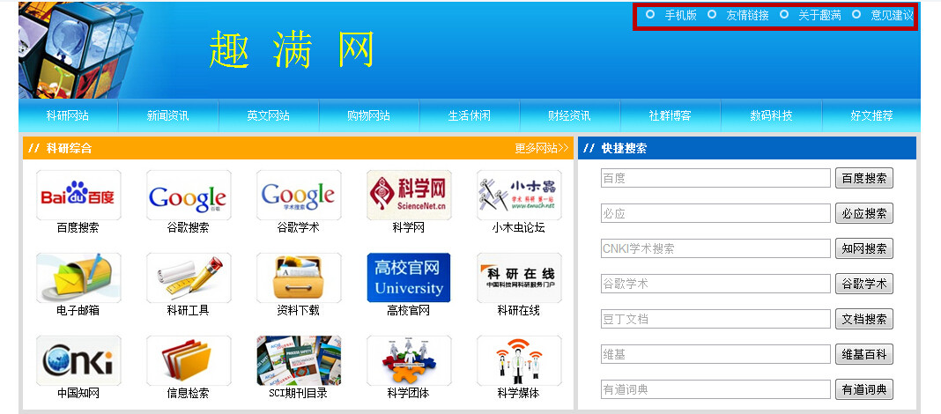Image resolution: width=941 pixels, height=414 pixels.
Task: Click the 知网搜索 button
Action: pyautogui.click(x=864, y=248)
